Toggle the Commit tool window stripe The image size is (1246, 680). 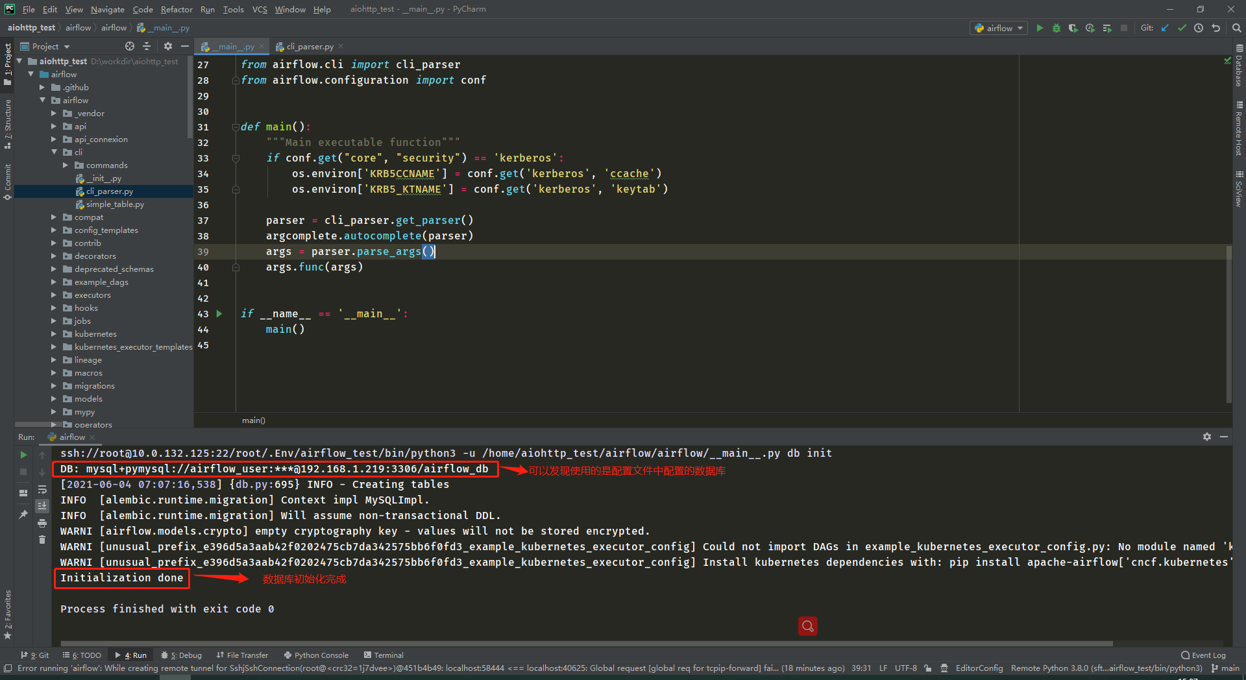coord(8,182)
